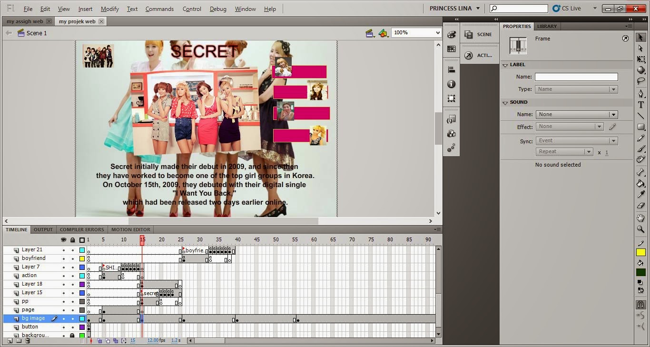650x347 pixels.
Task: Open the Control menu
Action: pos(192,9)
